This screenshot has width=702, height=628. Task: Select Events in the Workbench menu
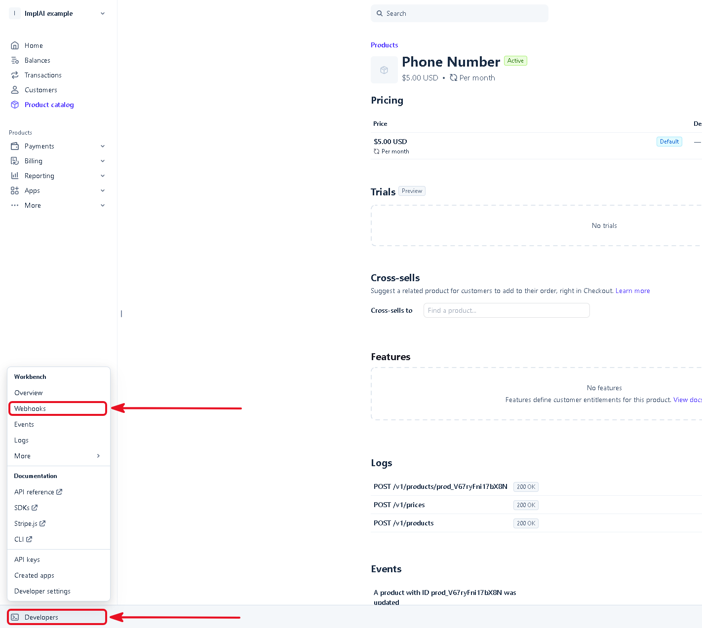58,424
